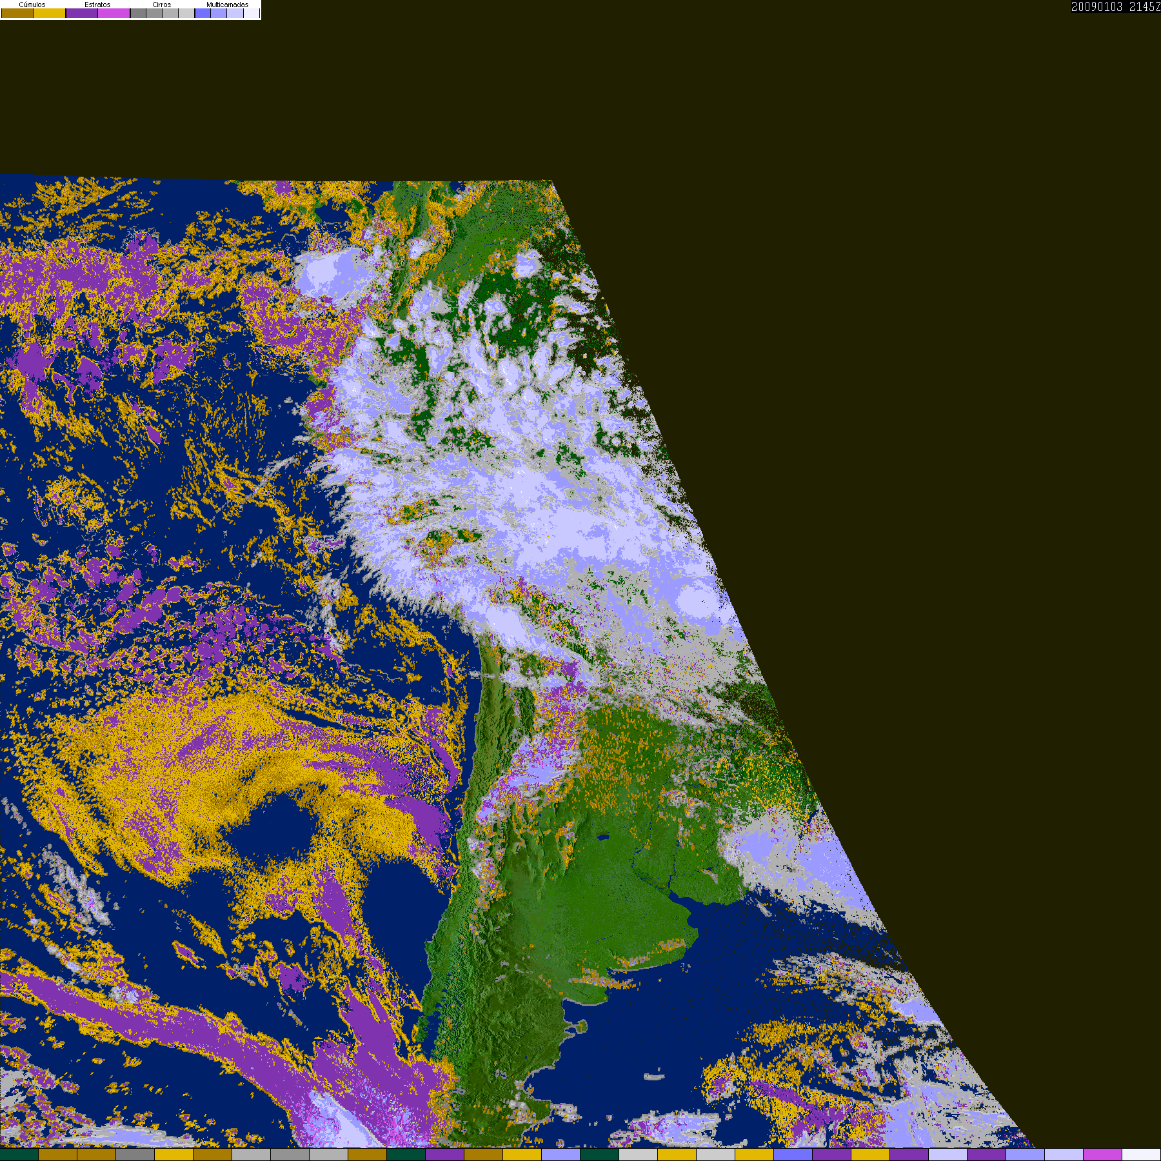Click the dark brown Cúmulos legend swatch
The height and width of the screenshot is (1161, 1161).
tap(17, 13)
